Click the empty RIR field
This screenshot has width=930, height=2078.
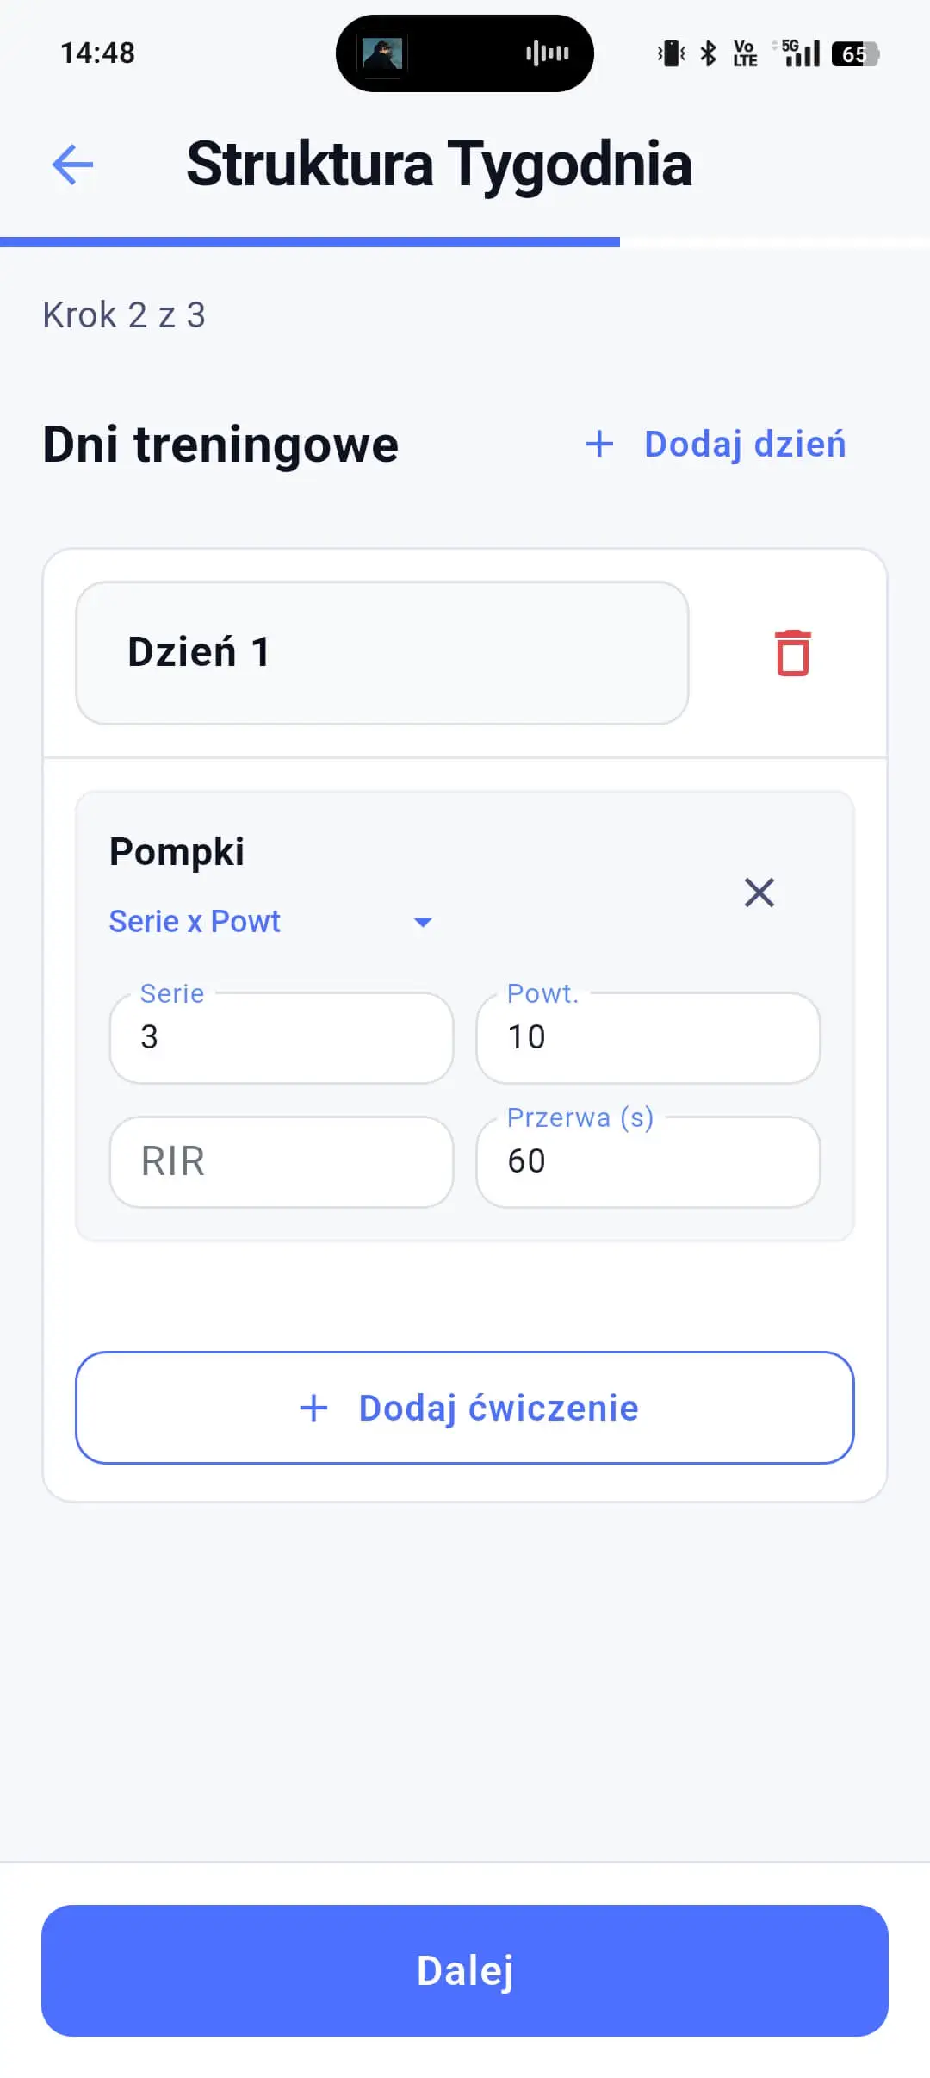pyautogui.click(x=282, y=1161)
